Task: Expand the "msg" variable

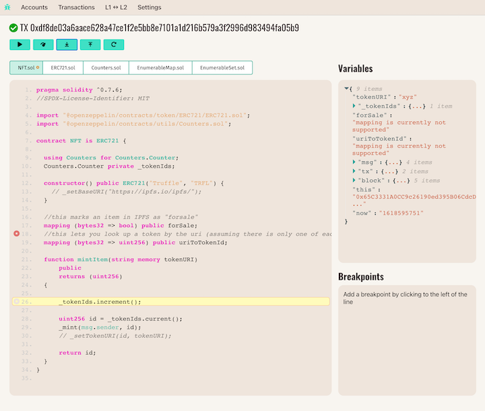Action: coord(354,162)
